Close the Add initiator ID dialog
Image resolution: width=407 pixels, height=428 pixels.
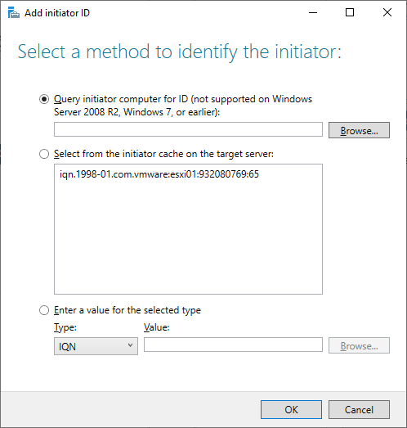pyautogui.click(x=387, y=12)
